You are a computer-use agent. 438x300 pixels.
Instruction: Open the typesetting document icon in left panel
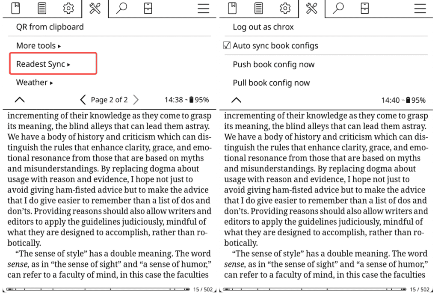pos(42,8)
